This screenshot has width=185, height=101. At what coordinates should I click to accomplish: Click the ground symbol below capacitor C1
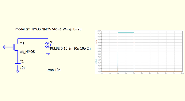click(x=18, y=71)
